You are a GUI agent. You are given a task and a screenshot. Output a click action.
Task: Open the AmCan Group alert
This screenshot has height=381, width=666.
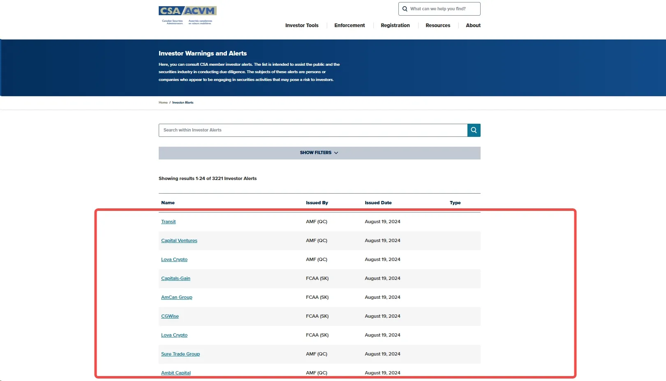pyautogui.click(x=177, y=297)
